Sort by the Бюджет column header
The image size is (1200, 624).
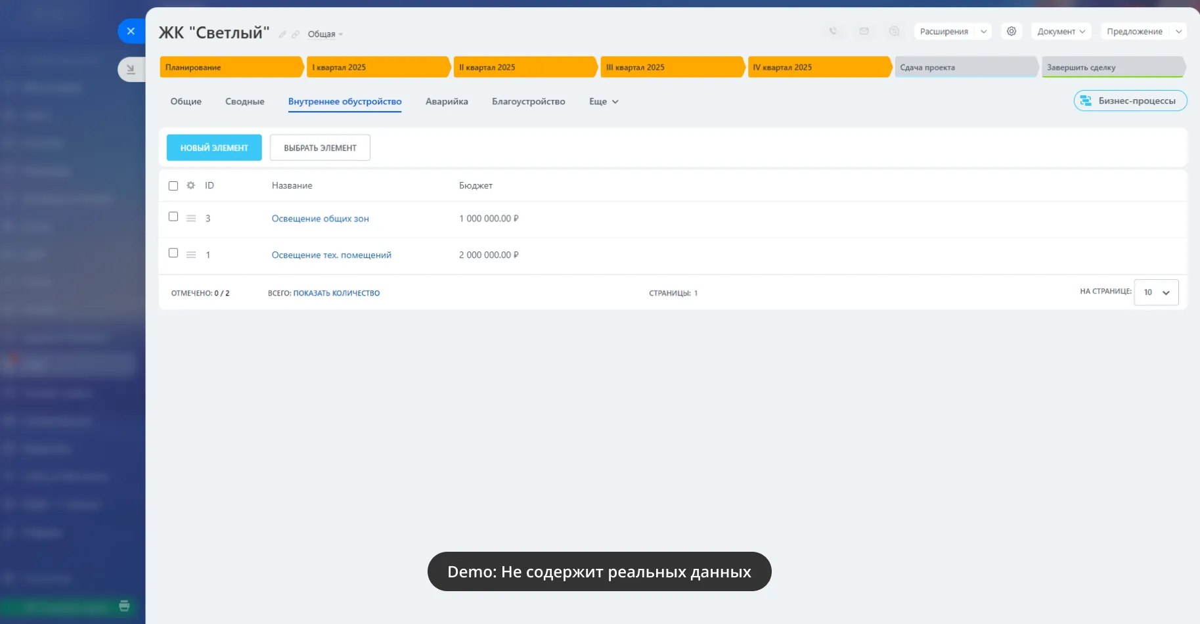click(x=476, y=185)
